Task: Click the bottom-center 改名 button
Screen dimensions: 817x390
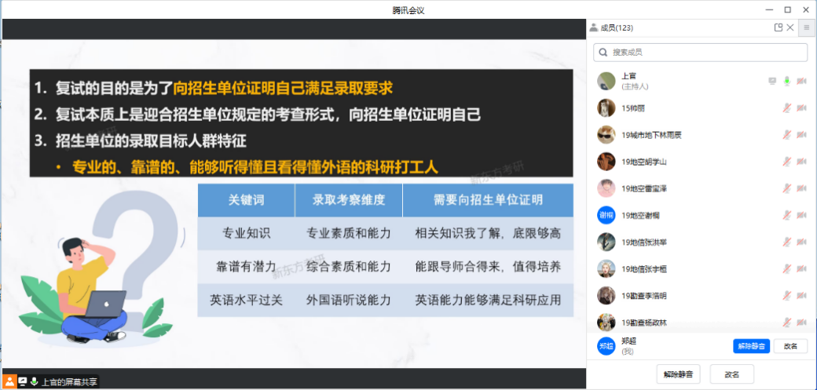Action: 732,374
